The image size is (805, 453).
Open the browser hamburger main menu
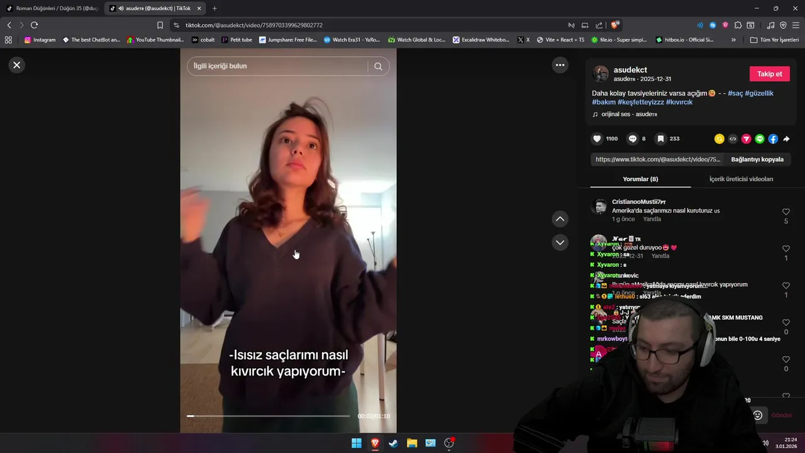pos(796,25)
